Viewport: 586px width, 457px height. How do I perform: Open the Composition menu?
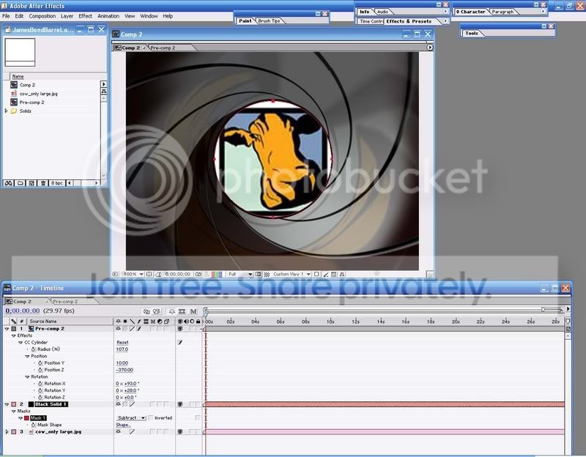click(42, 16)
